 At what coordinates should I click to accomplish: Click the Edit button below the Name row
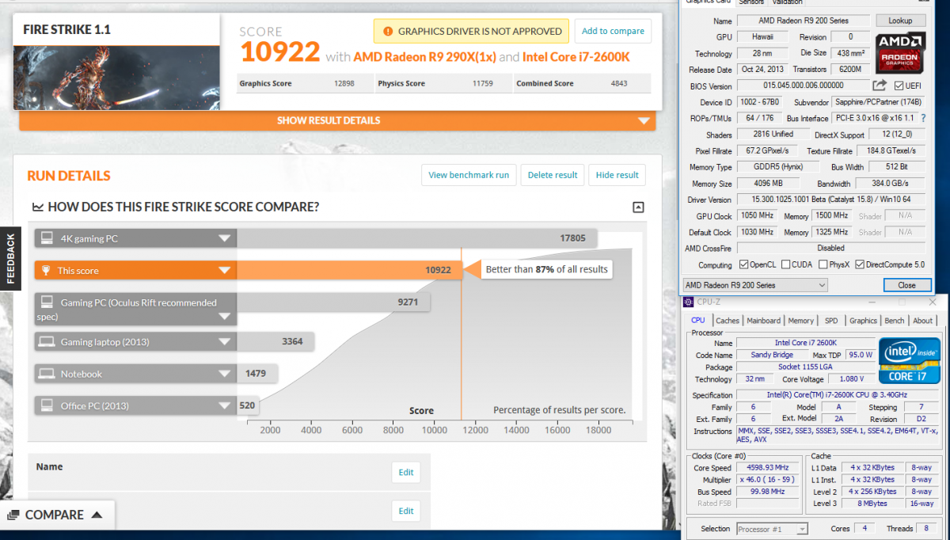coord(406,511)
